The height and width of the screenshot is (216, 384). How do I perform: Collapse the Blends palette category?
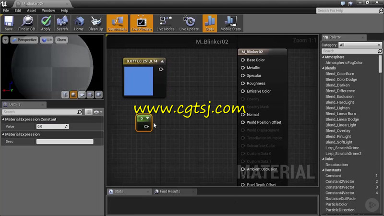point(323,68)
